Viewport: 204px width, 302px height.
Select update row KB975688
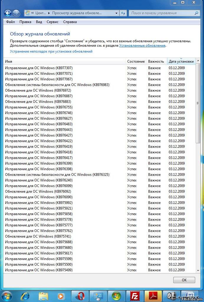click(x=99, y=242)
